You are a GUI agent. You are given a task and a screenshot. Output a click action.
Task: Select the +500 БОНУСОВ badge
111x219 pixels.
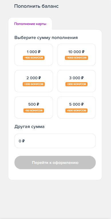click(76, 111)
